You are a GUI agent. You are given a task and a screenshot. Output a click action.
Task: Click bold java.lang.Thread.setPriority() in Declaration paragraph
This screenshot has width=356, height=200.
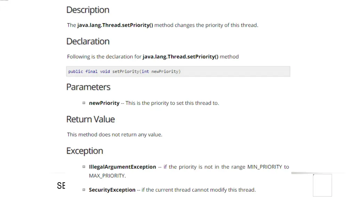click(x=180, y=57)
